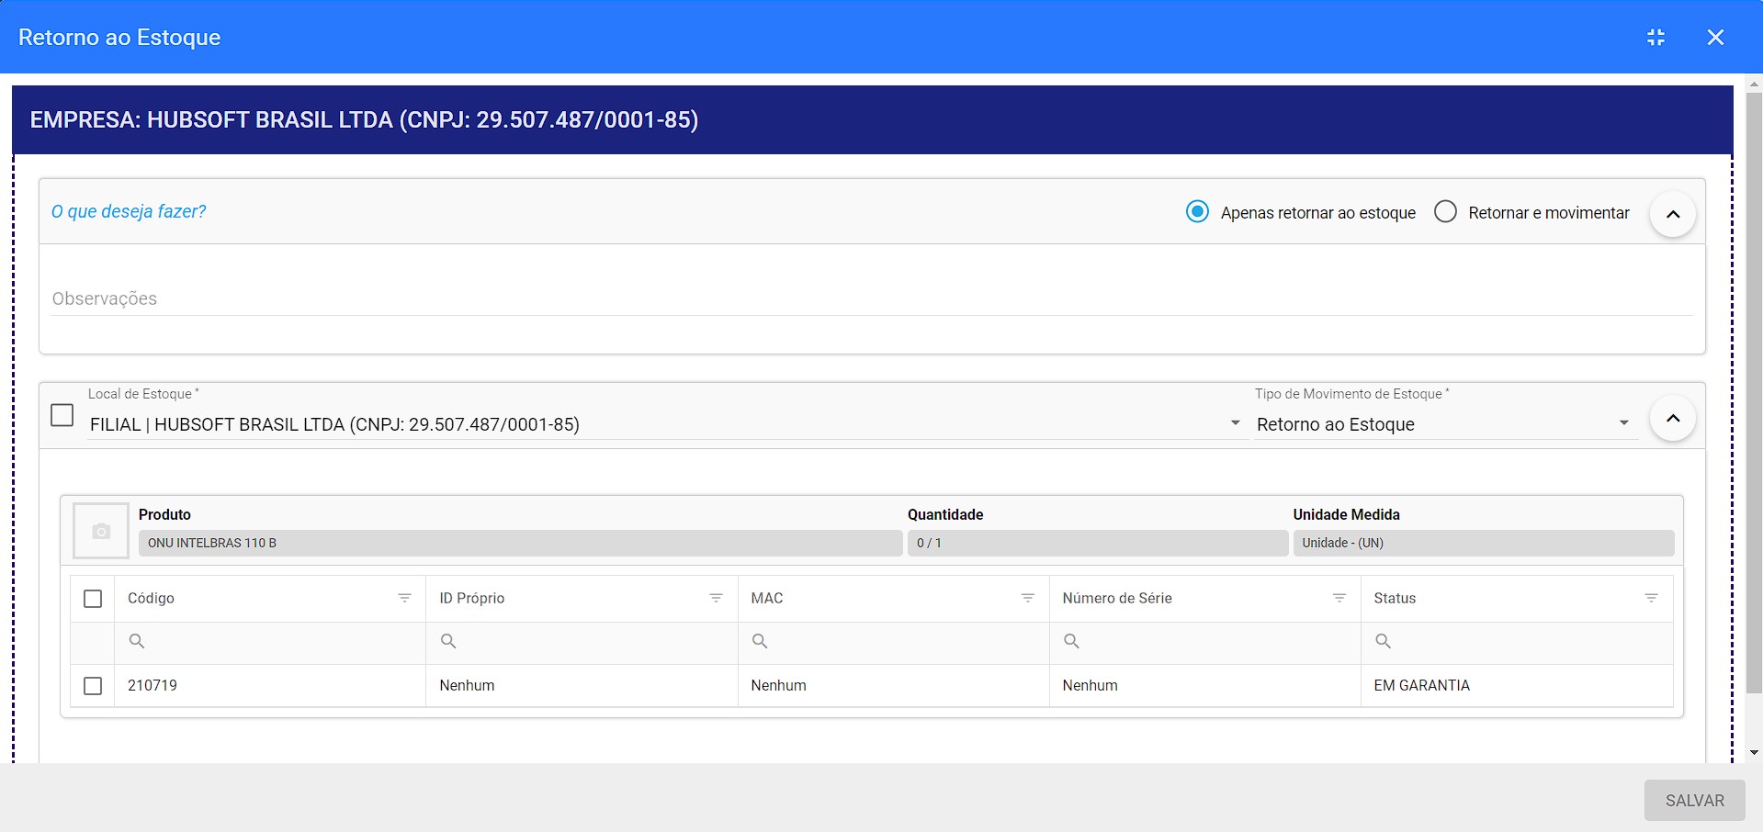Click Nenhum in the ID Próprio column
1763x832 pixels.
coord(467,685)
